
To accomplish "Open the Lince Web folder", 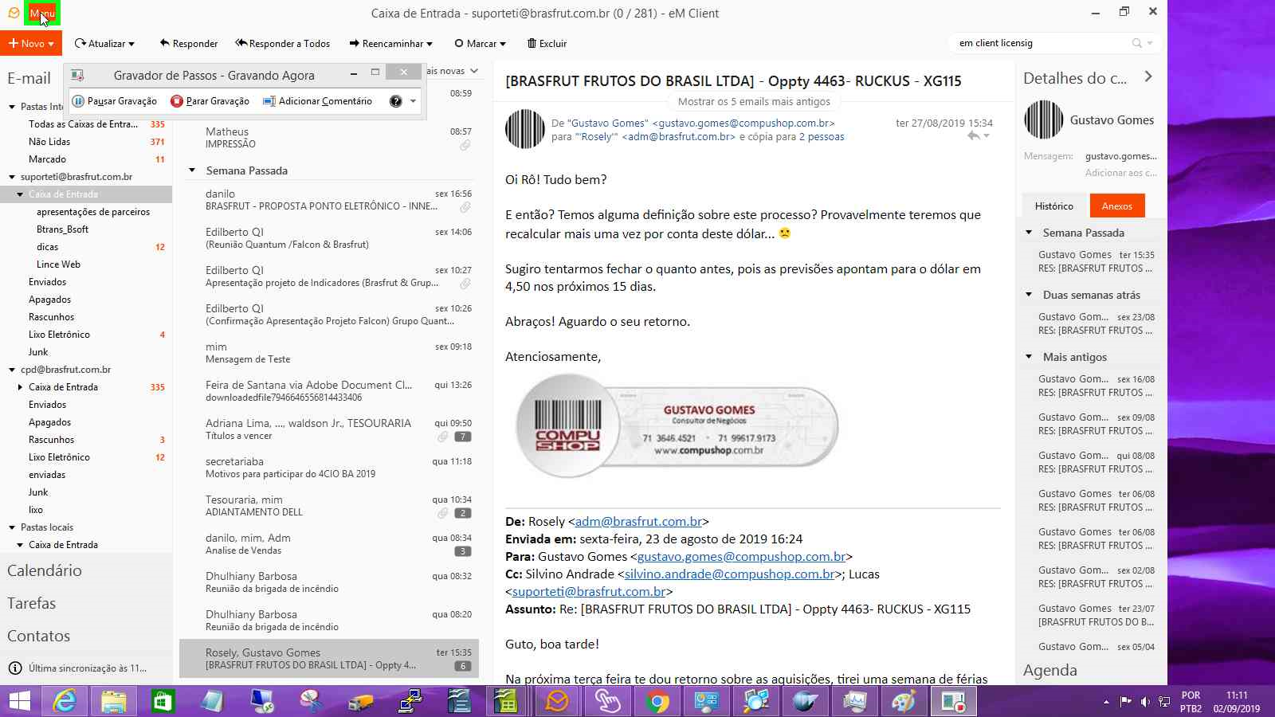I will coord(58,264).
